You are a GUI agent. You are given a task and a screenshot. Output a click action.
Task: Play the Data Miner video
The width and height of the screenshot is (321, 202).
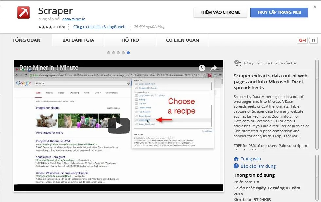point(119,125)
